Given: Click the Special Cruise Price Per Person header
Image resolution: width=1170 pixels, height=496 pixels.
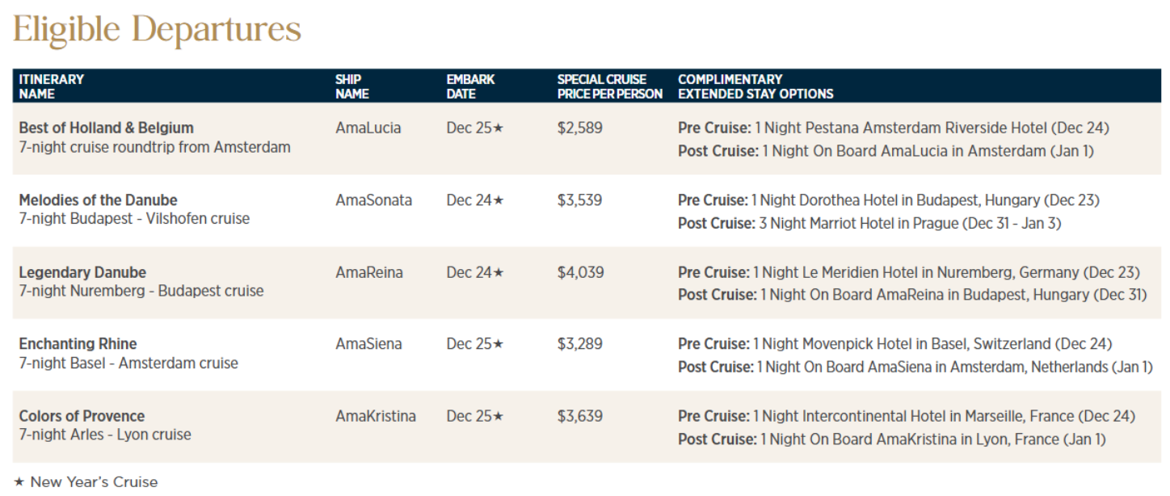Looking at the screenshot, I should [x=609, y=86].
